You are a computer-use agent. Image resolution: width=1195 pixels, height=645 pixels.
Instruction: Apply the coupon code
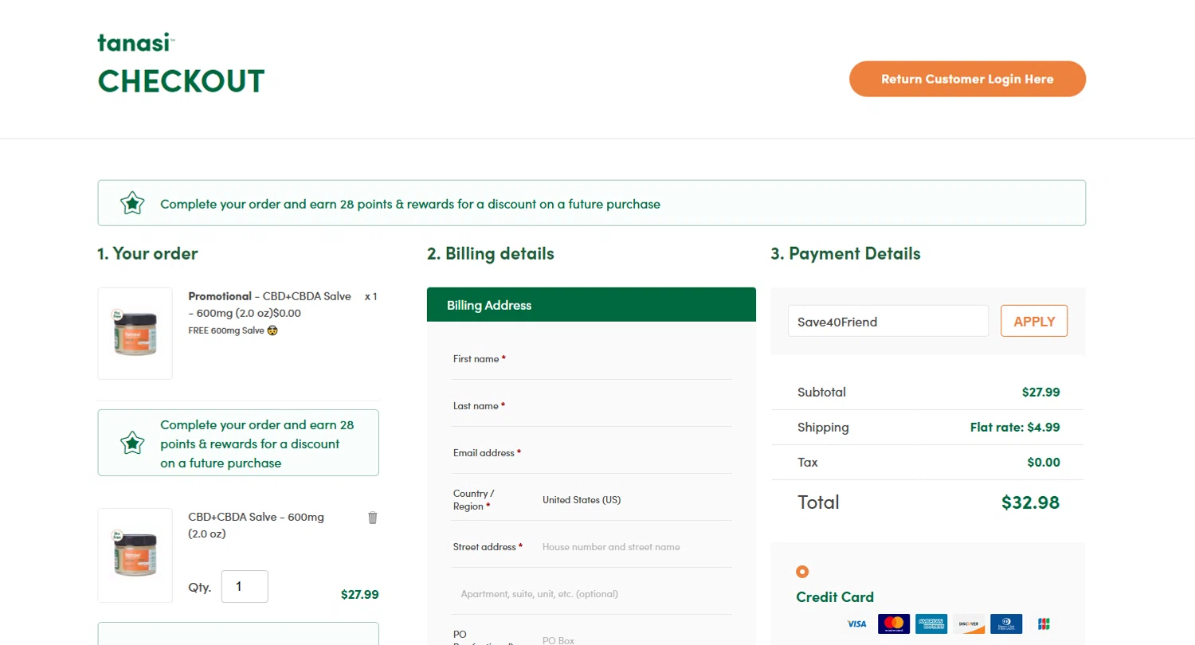[x=1034, y=321]
